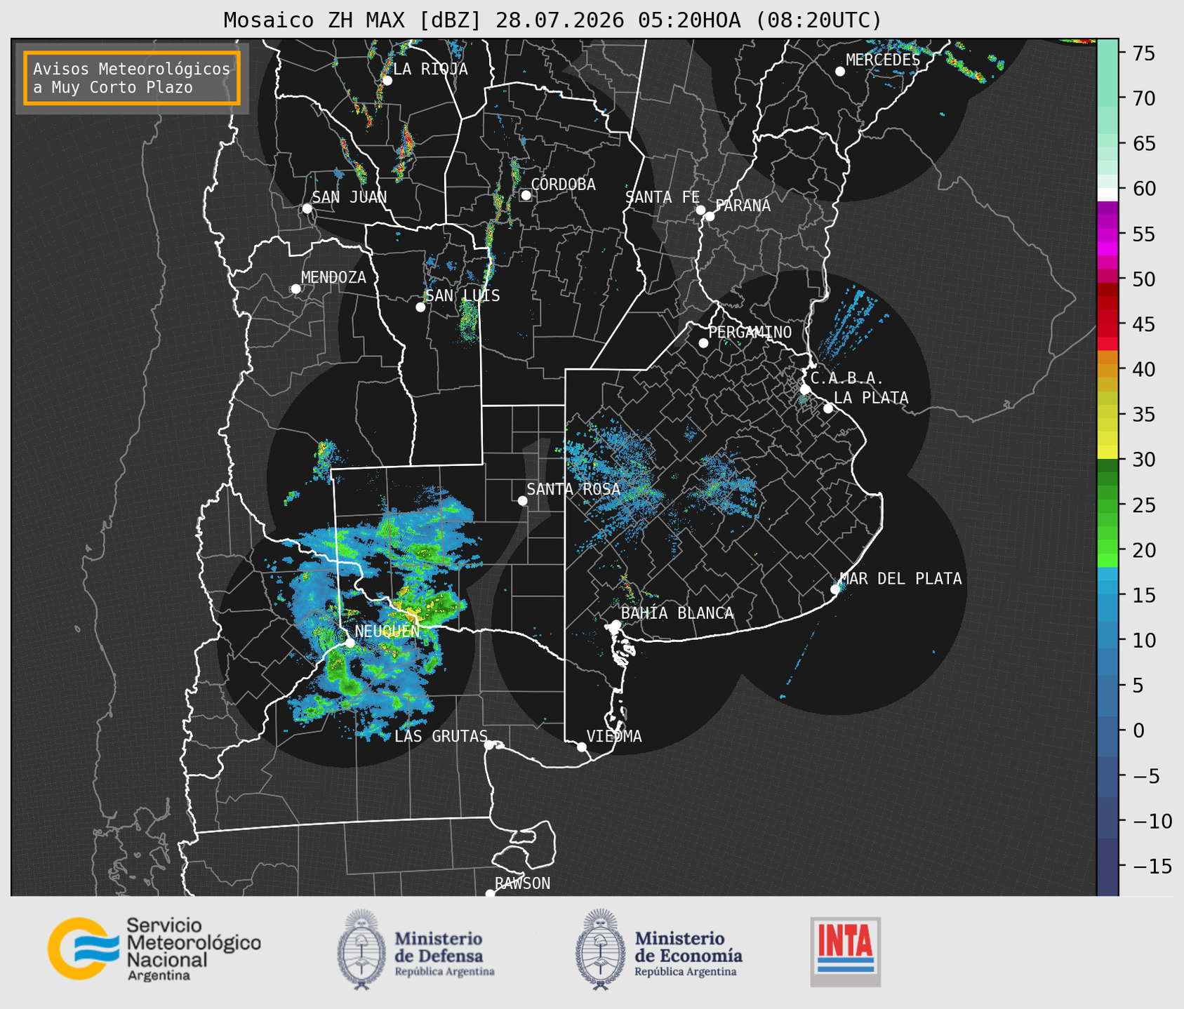Click the Viedma city marker dot

click(x=581, y=747)
